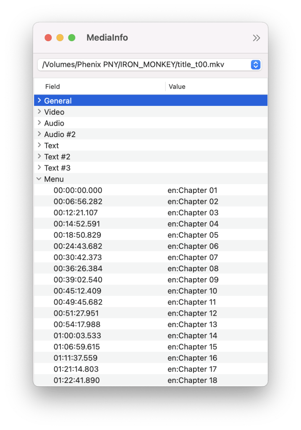
Task: Open the file path dropdown
Action: [x=256, y=65]
